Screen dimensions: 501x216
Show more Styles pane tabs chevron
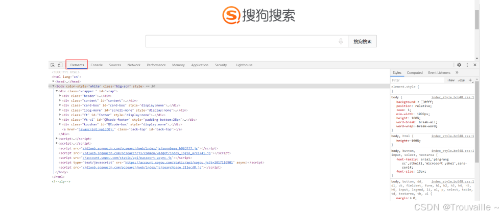click(x=457, y=73)
